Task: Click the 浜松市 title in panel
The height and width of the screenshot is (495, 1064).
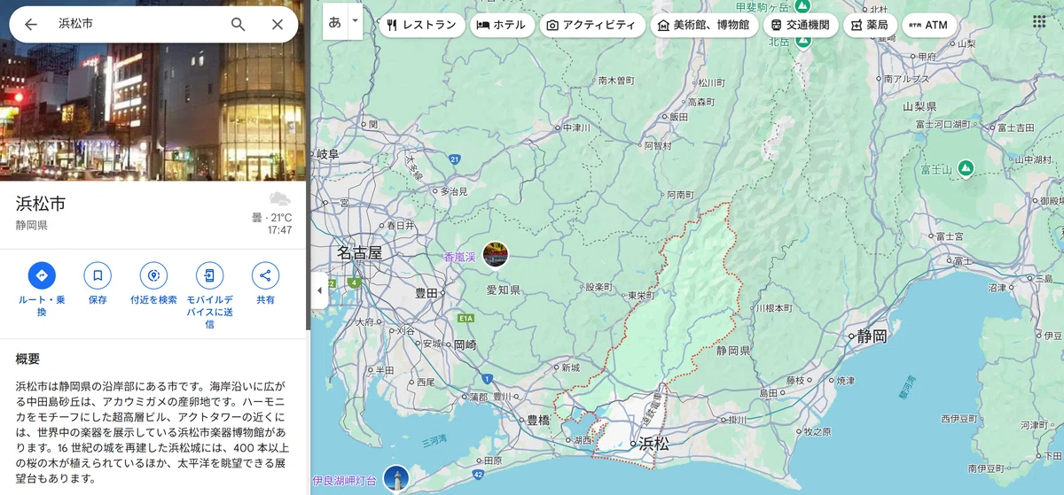Action: [x=41, y=203]
